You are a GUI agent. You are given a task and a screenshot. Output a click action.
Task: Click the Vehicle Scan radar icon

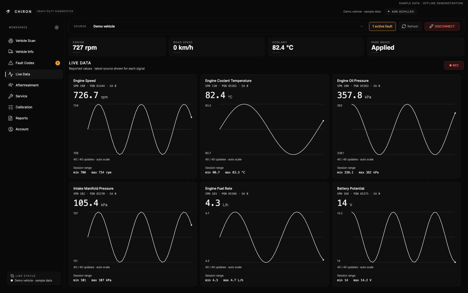click(11, 41)
